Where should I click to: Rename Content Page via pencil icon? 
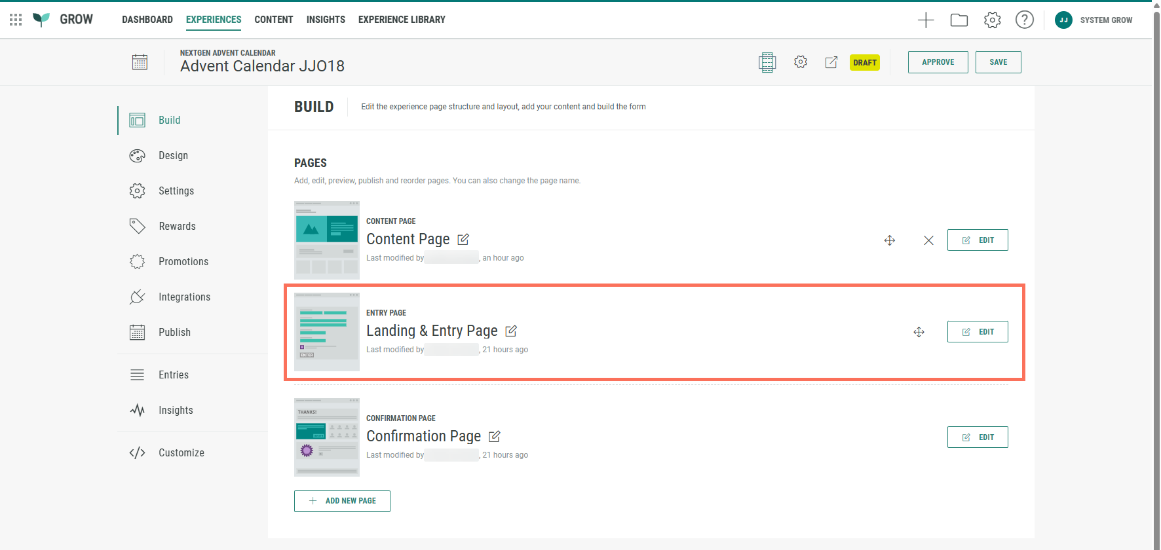click(463, 240)
